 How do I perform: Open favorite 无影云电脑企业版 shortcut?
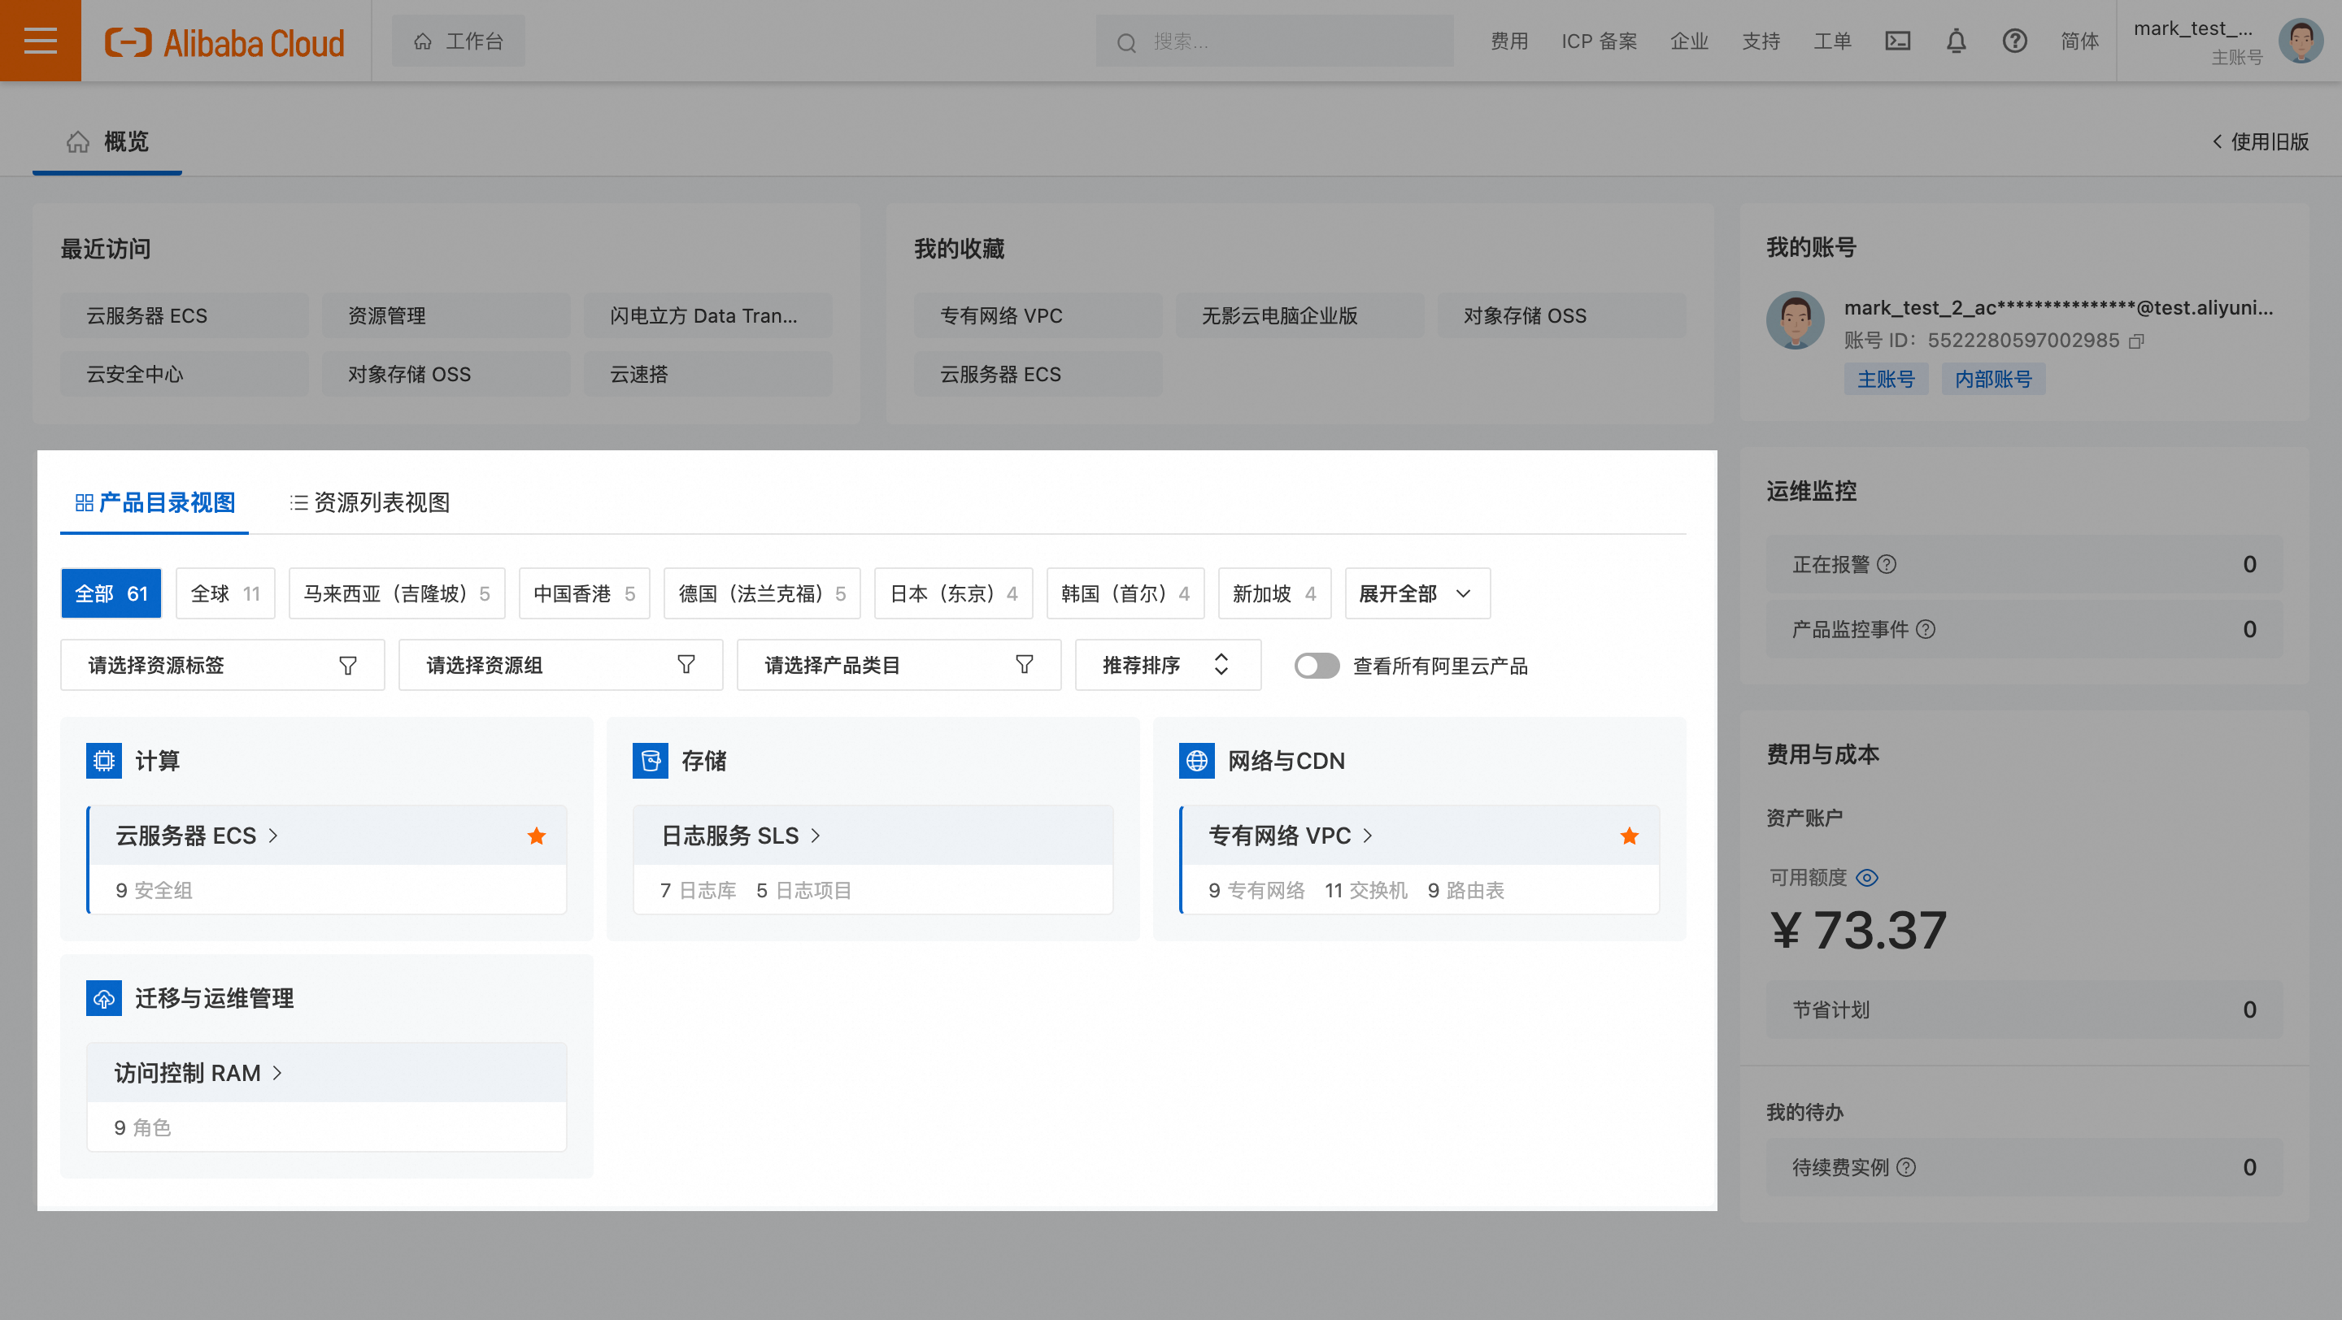click(1300, 315)
